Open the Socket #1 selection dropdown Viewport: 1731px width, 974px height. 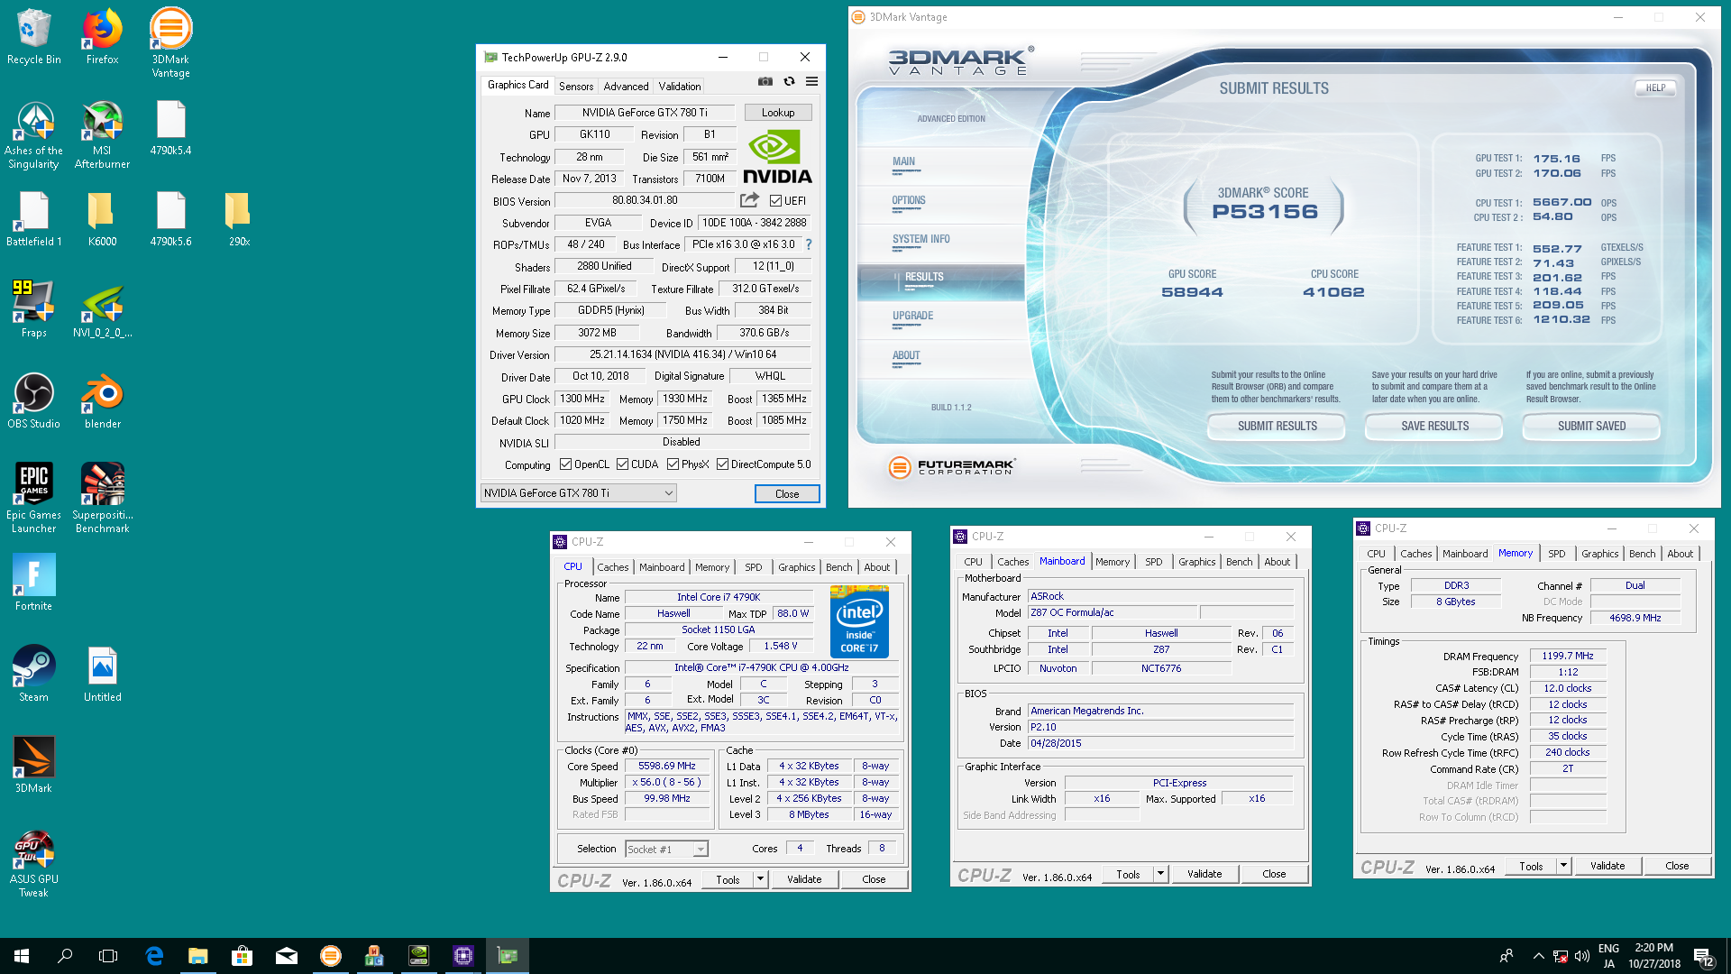(x=667, y=850)
